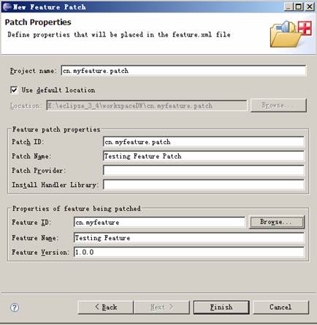The image size is (317, 325).
Task: Click "Properties of feature being patched" label
Action: 77,209
